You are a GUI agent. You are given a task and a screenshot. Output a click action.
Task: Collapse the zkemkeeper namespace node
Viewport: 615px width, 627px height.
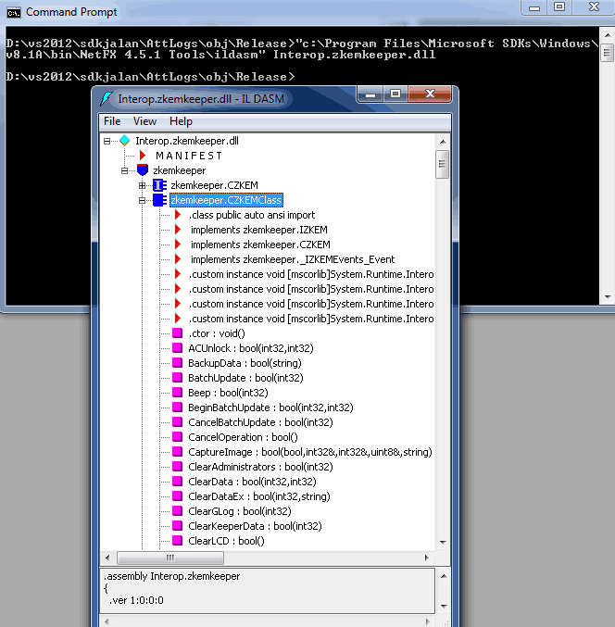124,170
